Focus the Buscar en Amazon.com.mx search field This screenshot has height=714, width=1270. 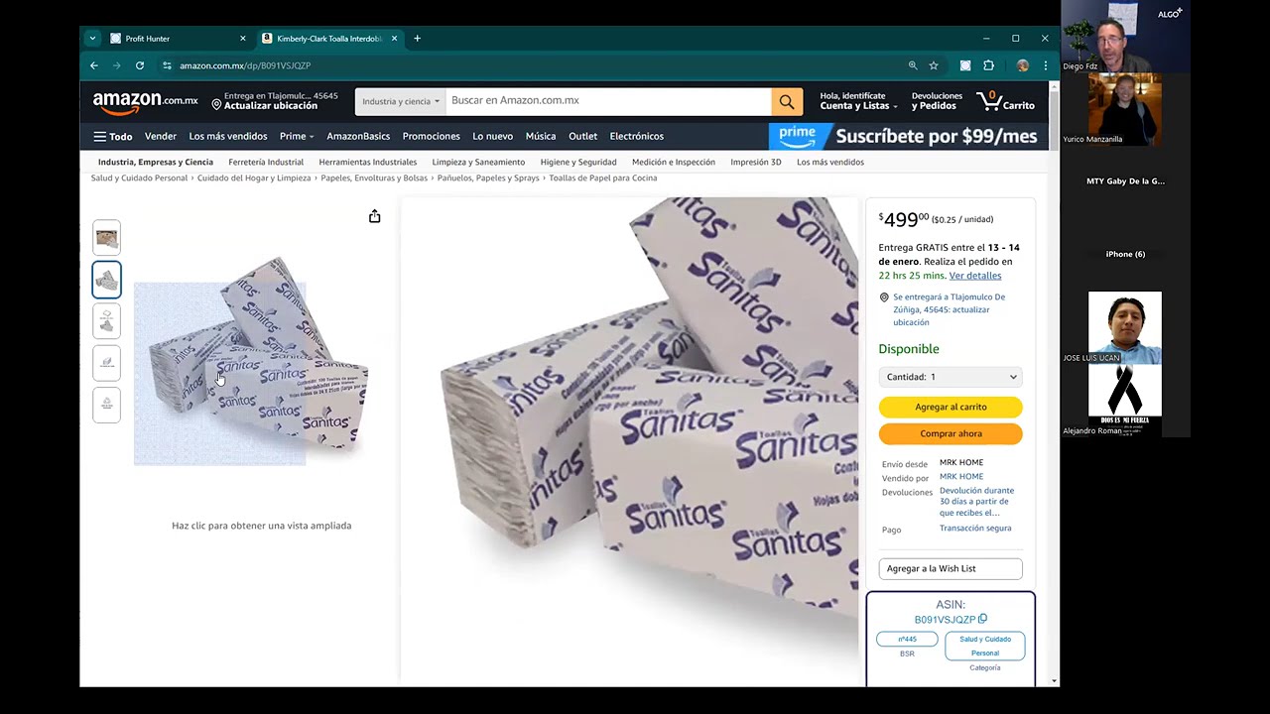pos(607,101)
